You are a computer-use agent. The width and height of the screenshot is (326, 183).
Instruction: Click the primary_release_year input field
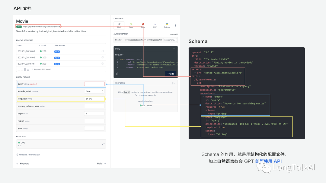click(94, 106)
